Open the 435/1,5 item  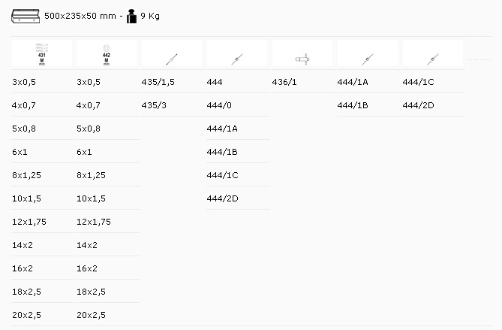(158, 82)
